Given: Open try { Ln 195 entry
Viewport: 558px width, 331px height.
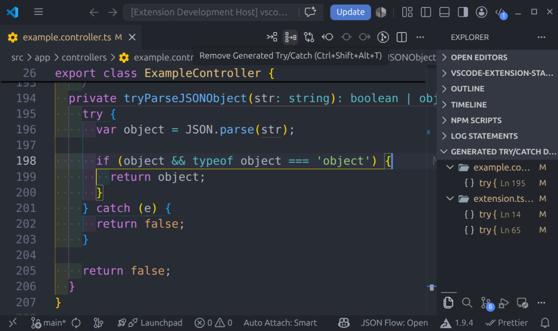Looking at the screenshot, I should 497,183.
